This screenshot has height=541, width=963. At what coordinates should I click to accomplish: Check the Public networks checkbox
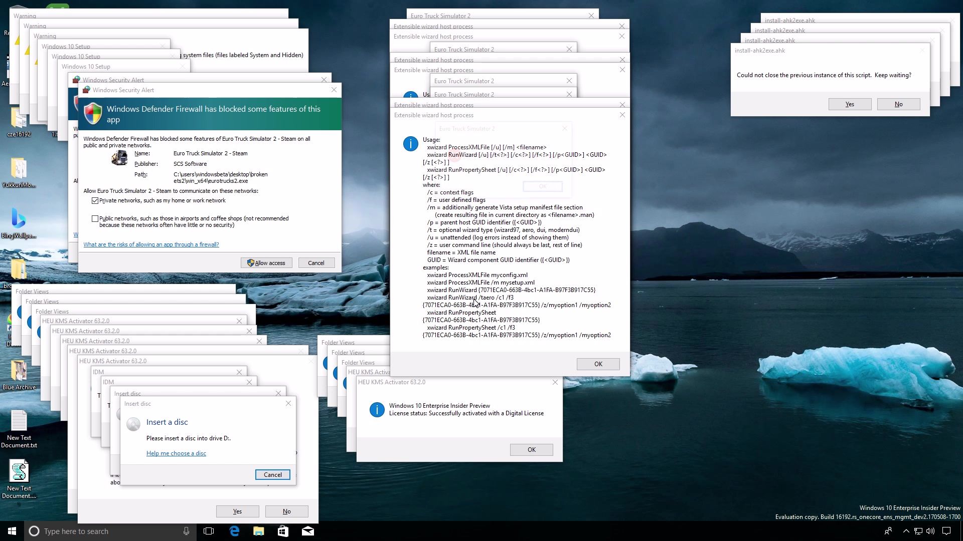[x=95, y=218]
